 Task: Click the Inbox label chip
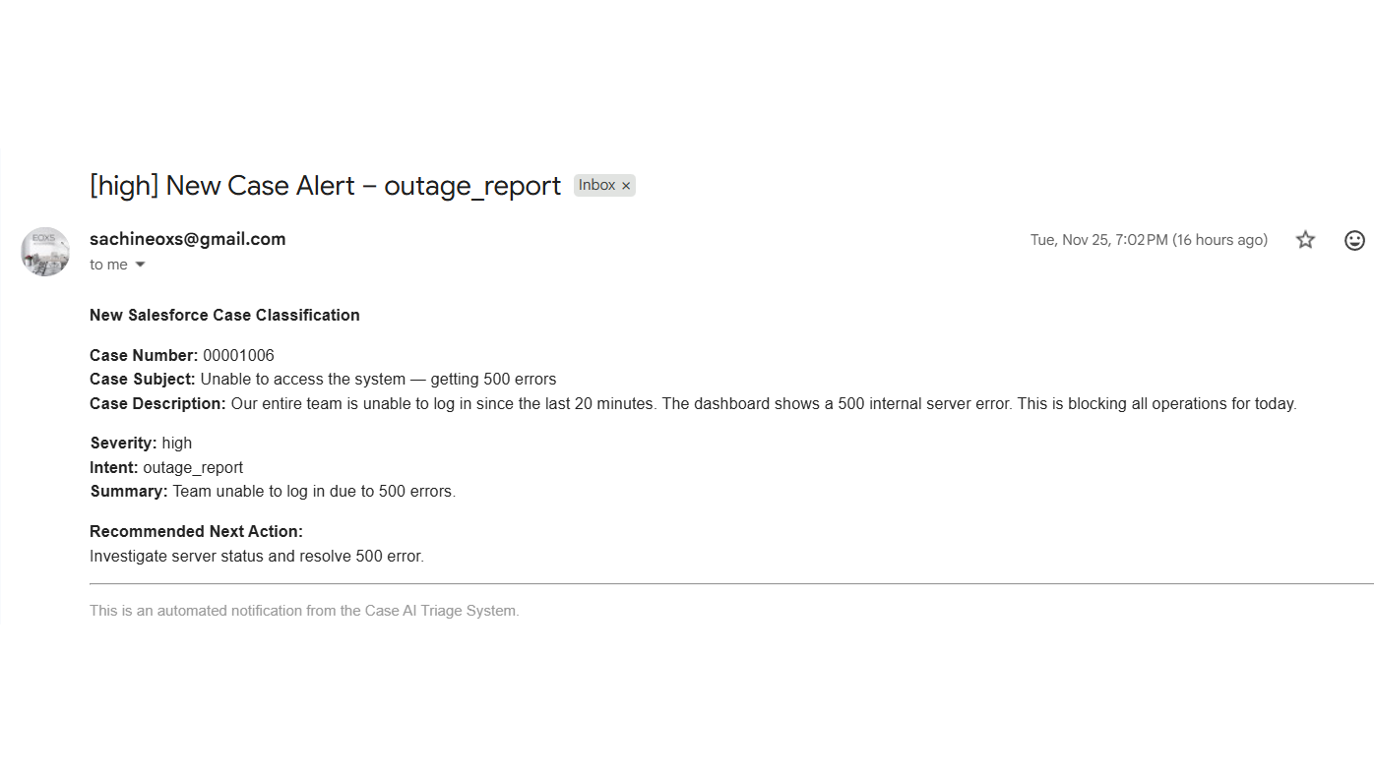pyautogui.click(x=596, y=185)
